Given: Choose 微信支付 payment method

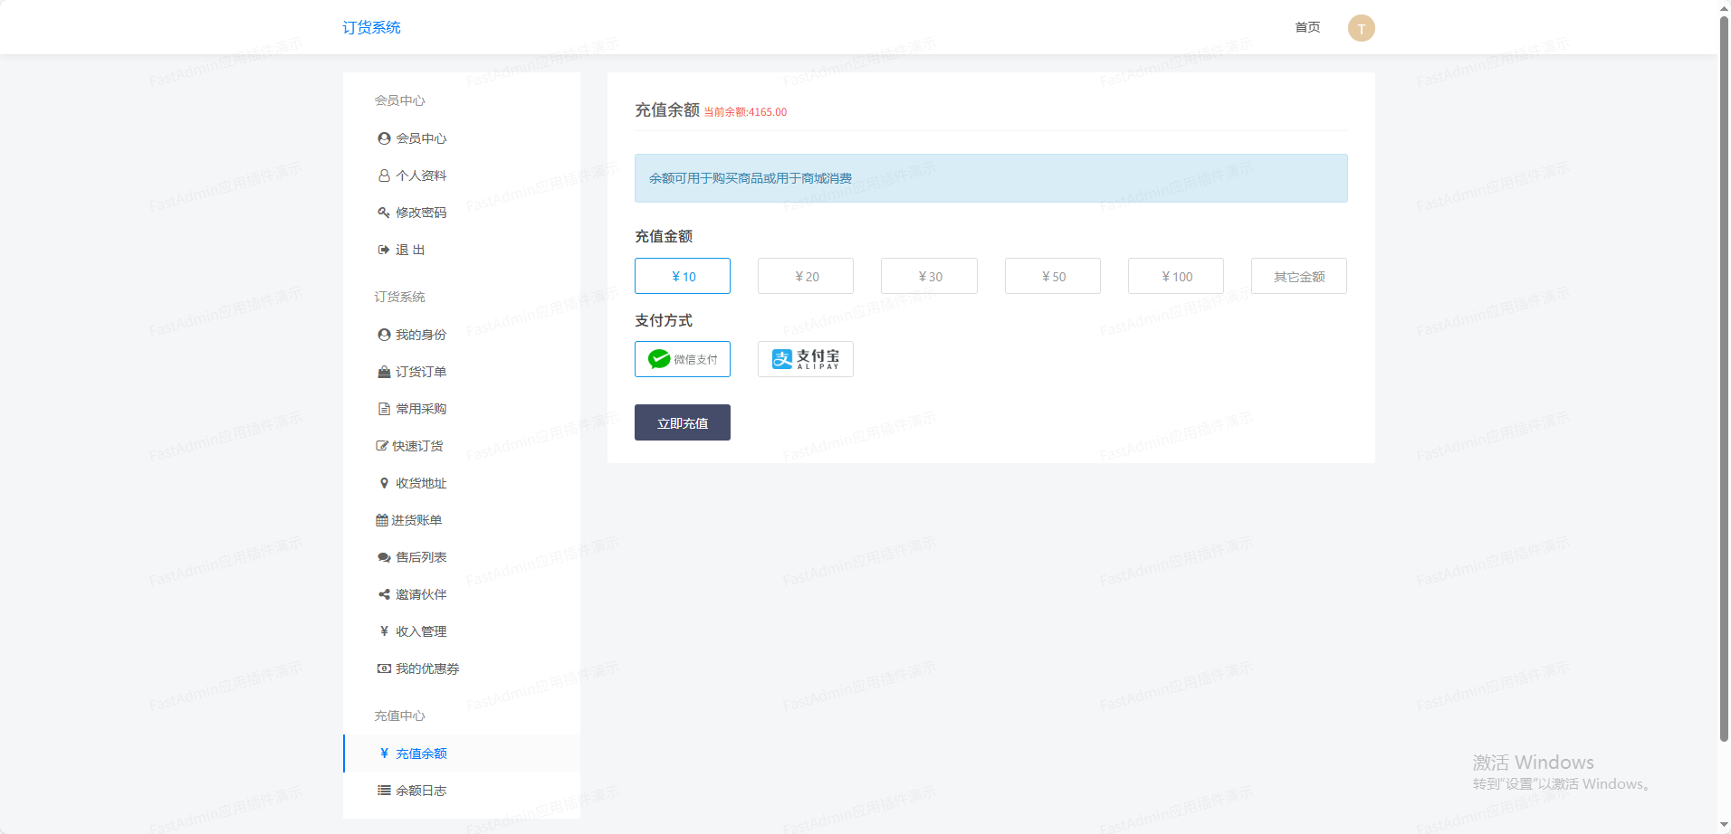Looking at the screenshot, I should click(683, 359).
